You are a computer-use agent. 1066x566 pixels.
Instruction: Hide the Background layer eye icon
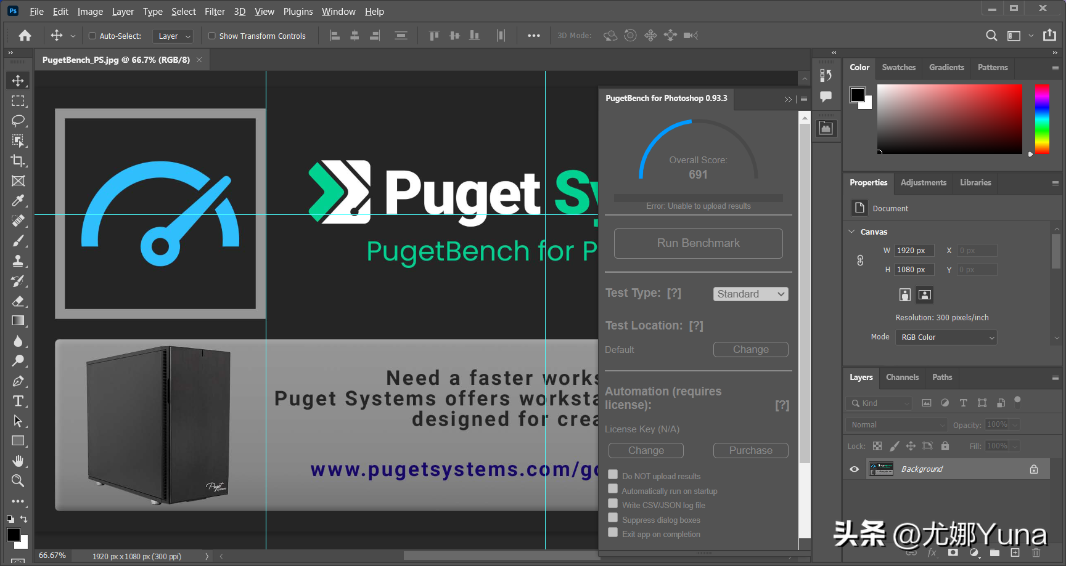coord(855,469)
